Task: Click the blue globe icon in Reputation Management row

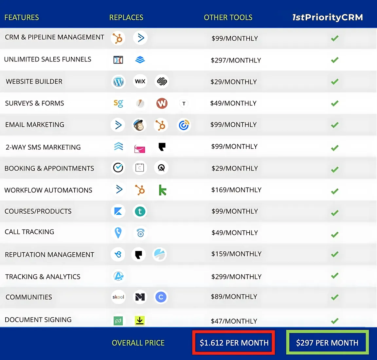Action: [x=160, y=254]
